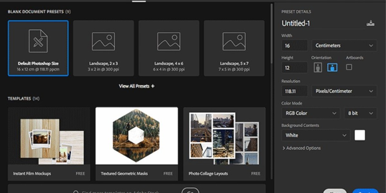The image size is (386, 193).
Task: Open Textured Geometric Masks template
Action: click(x=137, y=144)
